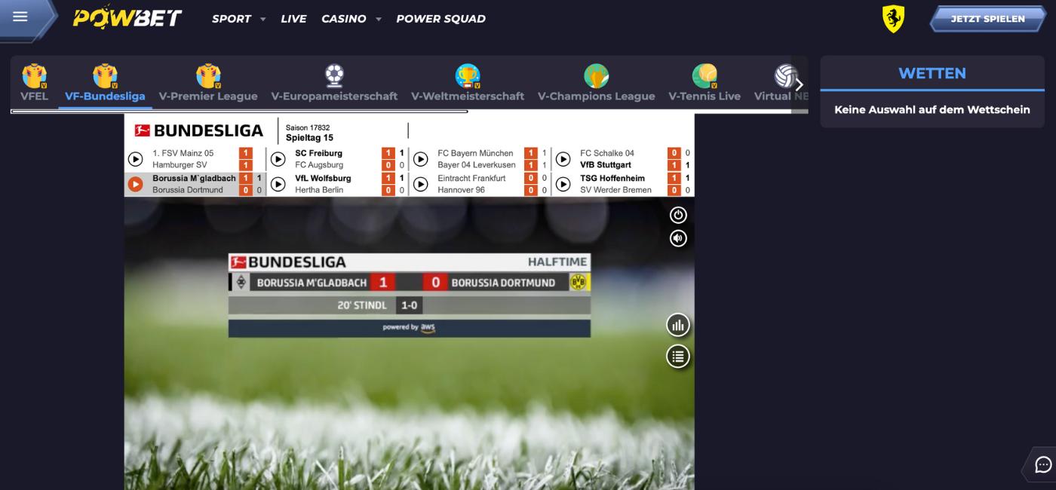Viewport: 1056px width, 490px height.
Task: Click the HALFTIME label
Action: pyautogui.click(x=557, y=262)
